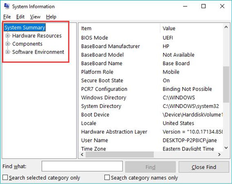Select Hardware Resources tree item

pos(37,36)
